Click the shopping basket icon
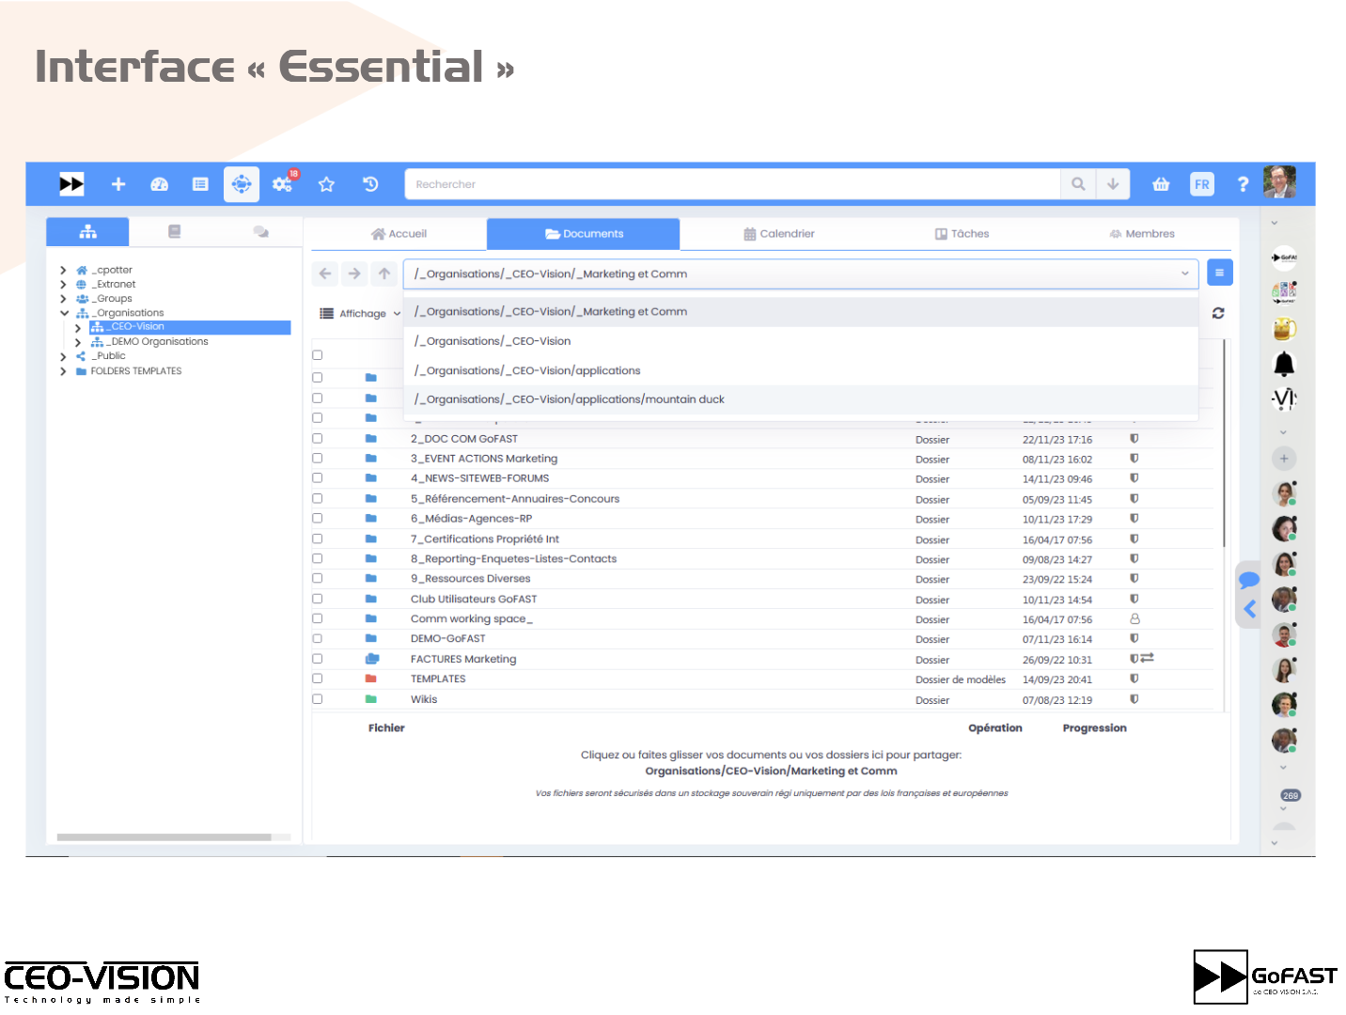Screen dimensions: 1346x1015 coord(1161,184)
